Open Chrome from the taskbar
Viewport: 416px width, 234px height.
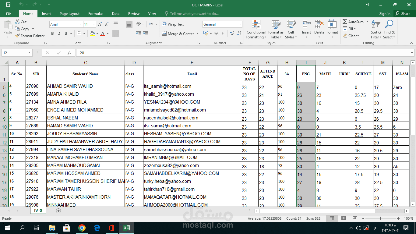click(82, 228)
